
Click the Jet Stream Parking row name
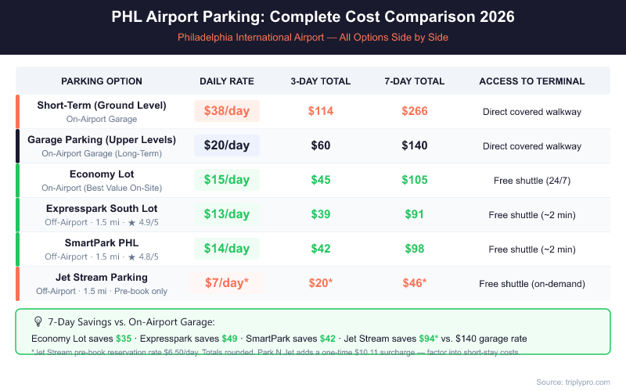click(102, 278)
